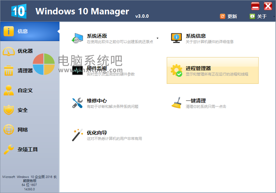Click the Windows 10 Manager title text

point(83,11)
